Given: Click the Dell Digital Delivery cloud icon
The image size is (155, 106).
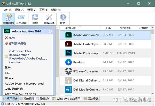Looking at the screenshot, I should point(68,80).
